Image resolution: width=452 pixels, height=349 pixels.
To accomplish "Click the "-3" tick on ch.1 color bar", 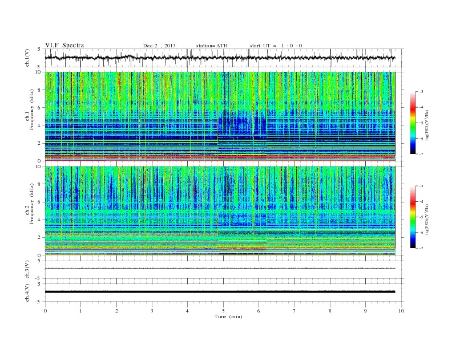I will 421,92.
